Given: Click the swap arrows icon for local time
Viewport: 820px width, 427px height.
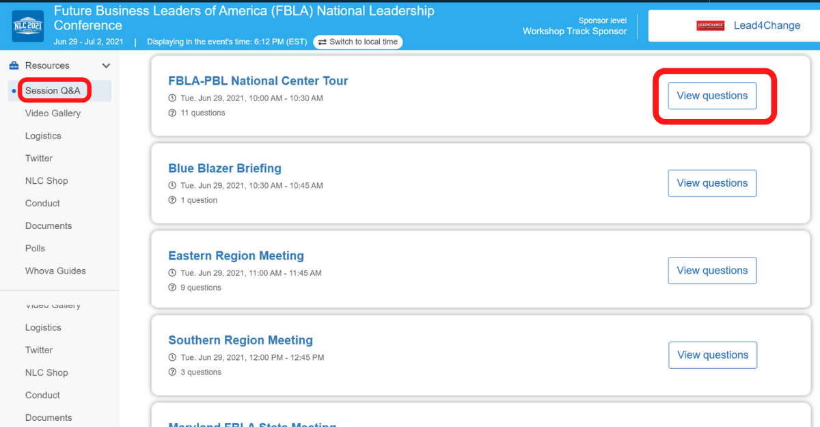Looking at the screenshot, I should click(323, 42).
